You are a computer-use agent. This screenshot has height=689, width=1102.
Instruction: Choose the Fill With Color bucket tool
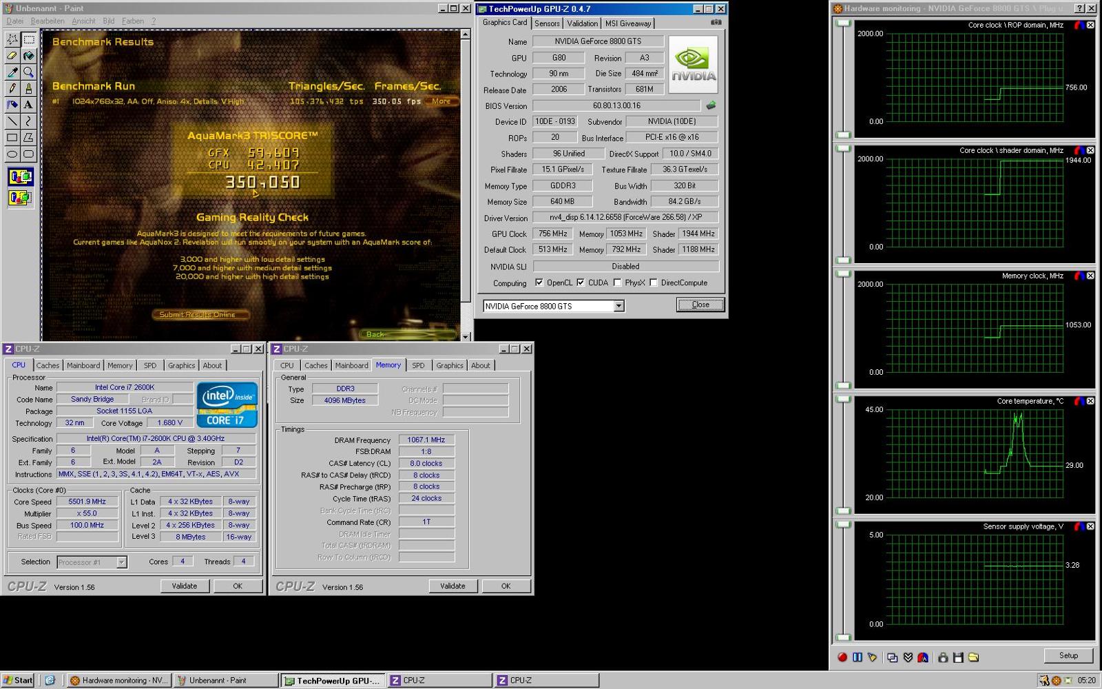[x=28, y=56]
